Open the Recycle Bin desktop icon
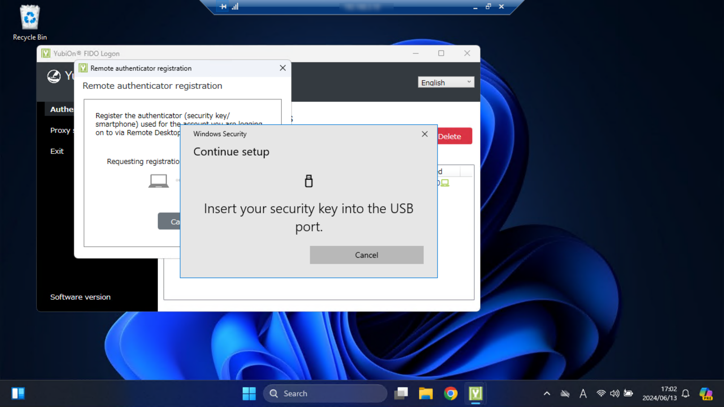Screen dimensions: 724x407 (30, 23)
